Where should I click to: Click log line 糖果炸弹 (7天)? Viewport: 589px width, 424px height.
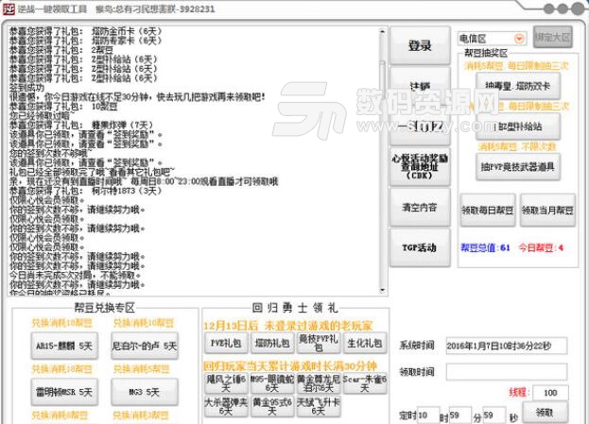[x=81, y=126]
